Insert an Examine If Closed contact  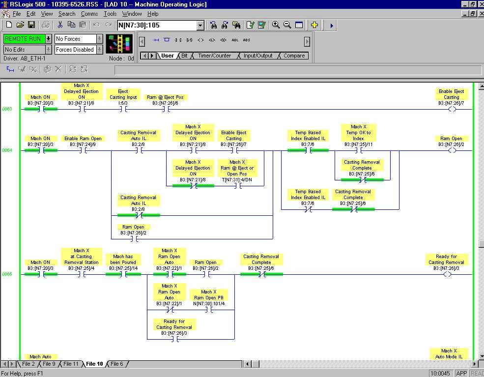tap(178, 40)
